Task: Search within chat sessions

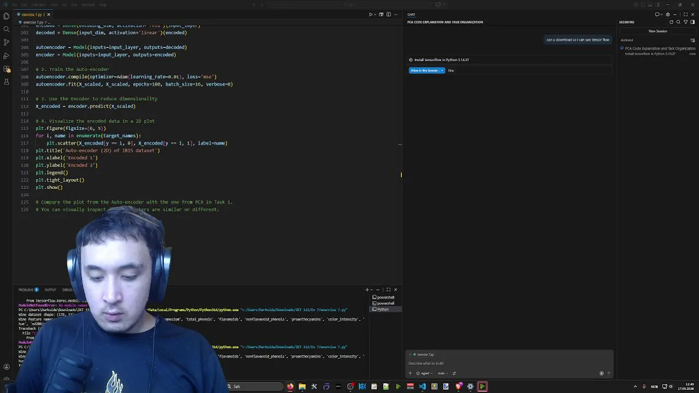Action: coord(678,22)
